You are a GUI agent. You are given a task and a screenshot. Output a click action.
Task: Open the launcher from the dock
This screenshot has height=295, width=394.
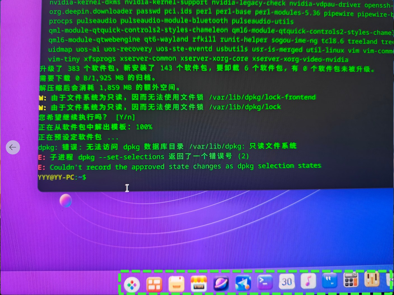point(132,285)
